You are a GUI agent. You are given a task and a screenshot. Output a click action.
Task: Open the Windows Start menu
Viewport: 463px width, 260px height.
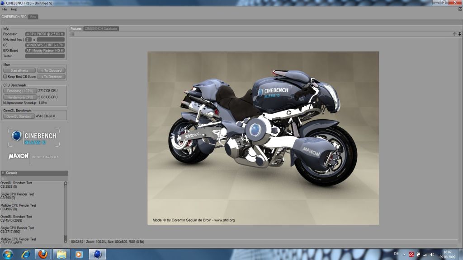click(7, 254)
